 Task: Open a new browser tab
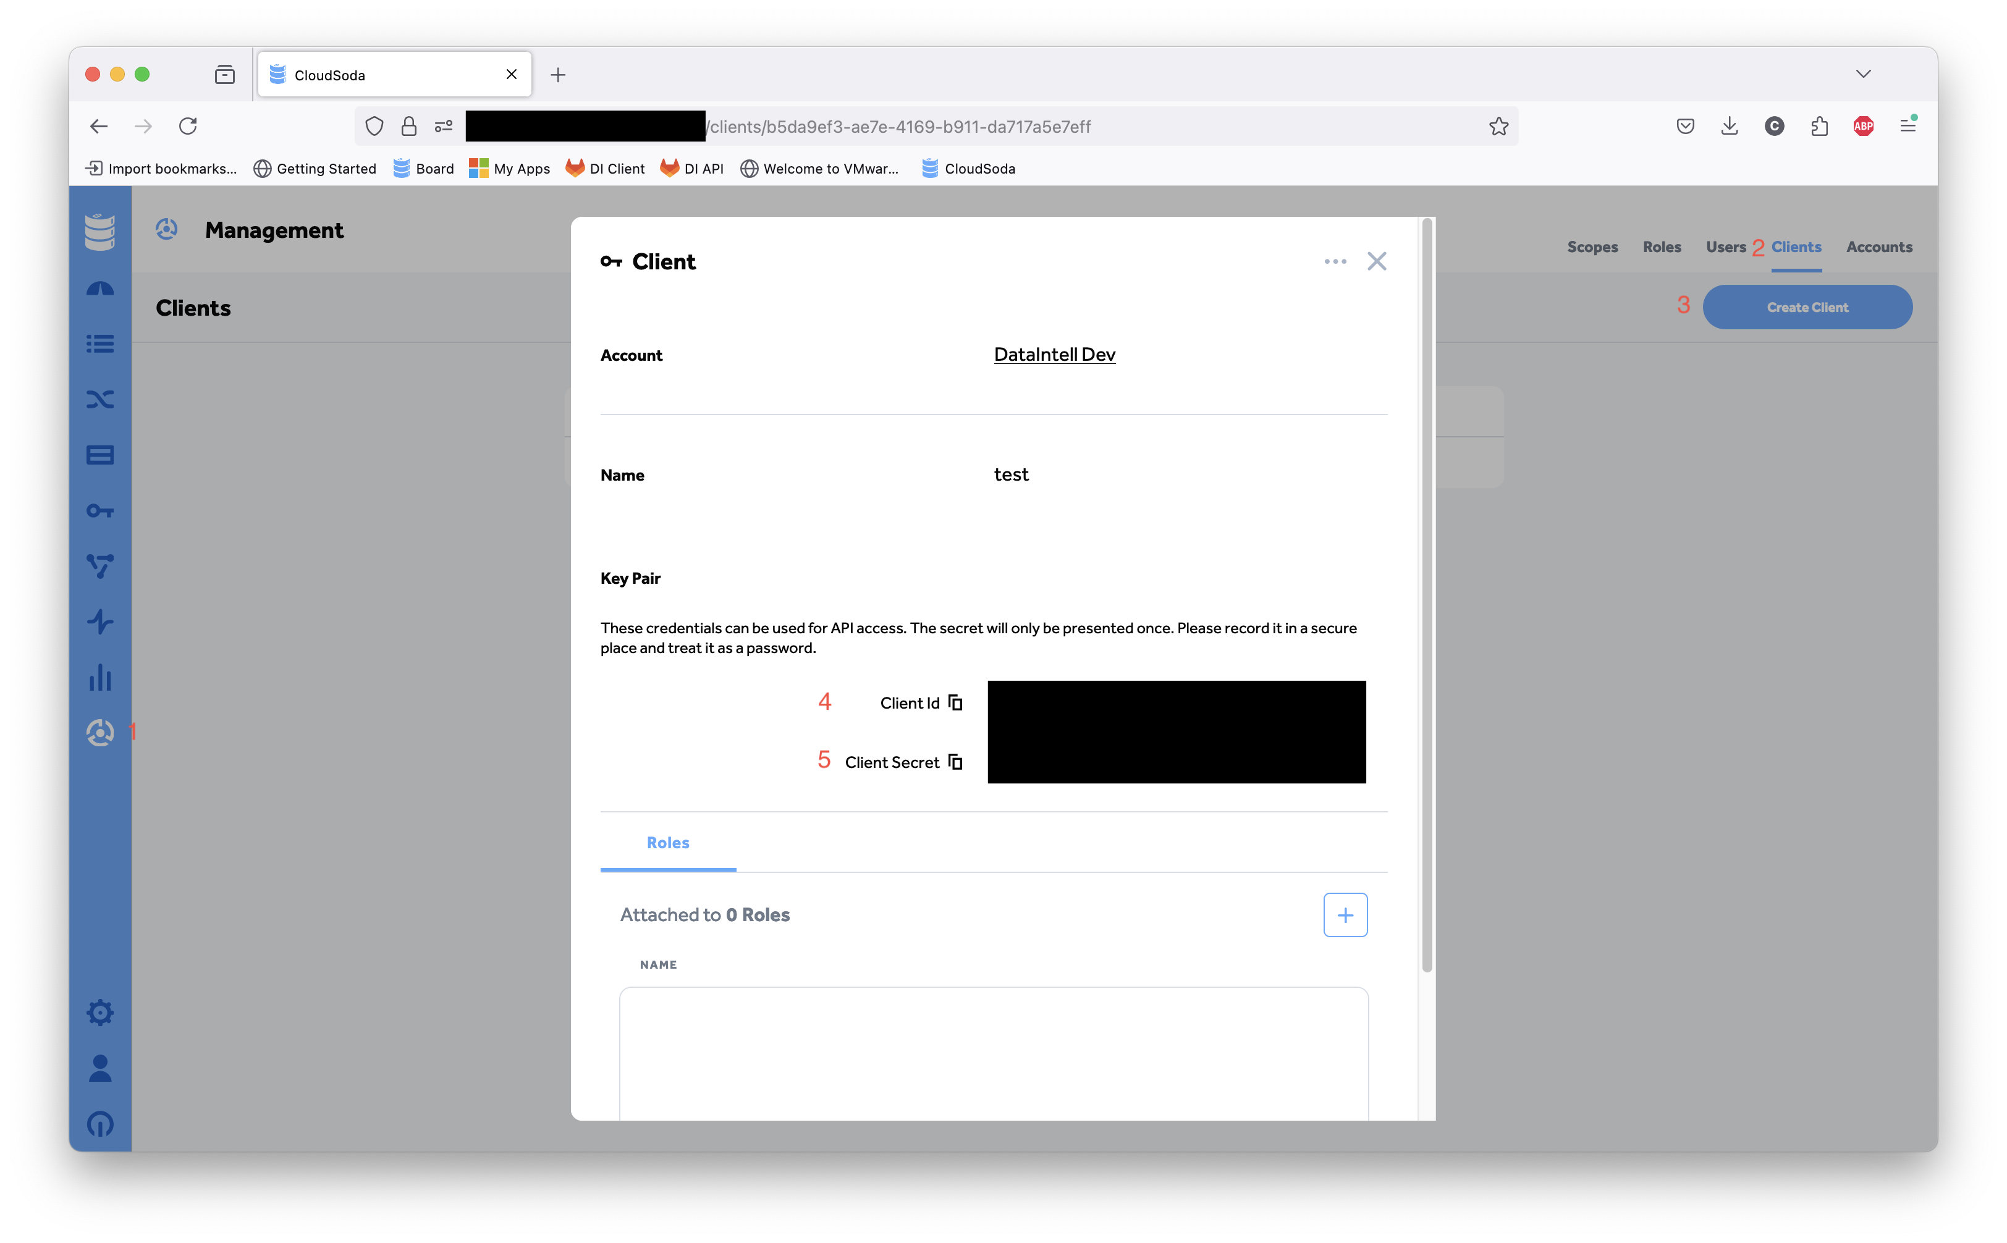click(x=557, y=75)
